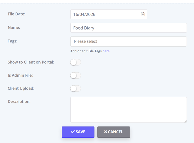Screen dimensions: 194x143
Task: Click the 'Description:' label
Action: (19, 102)
